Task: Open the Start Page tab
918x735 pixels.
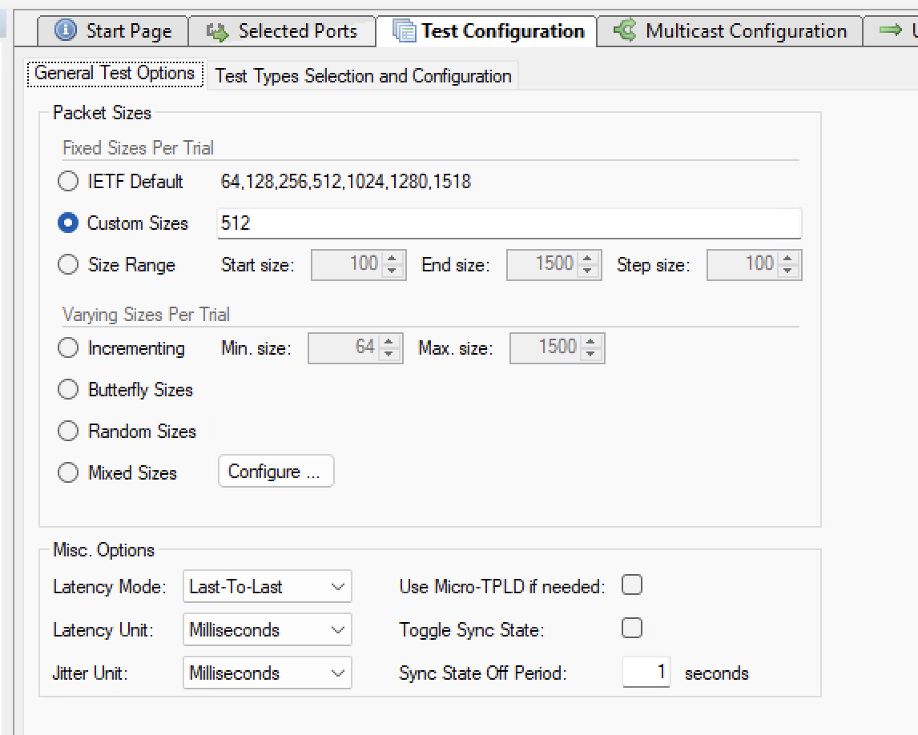Action: click(x=113, y=31)
